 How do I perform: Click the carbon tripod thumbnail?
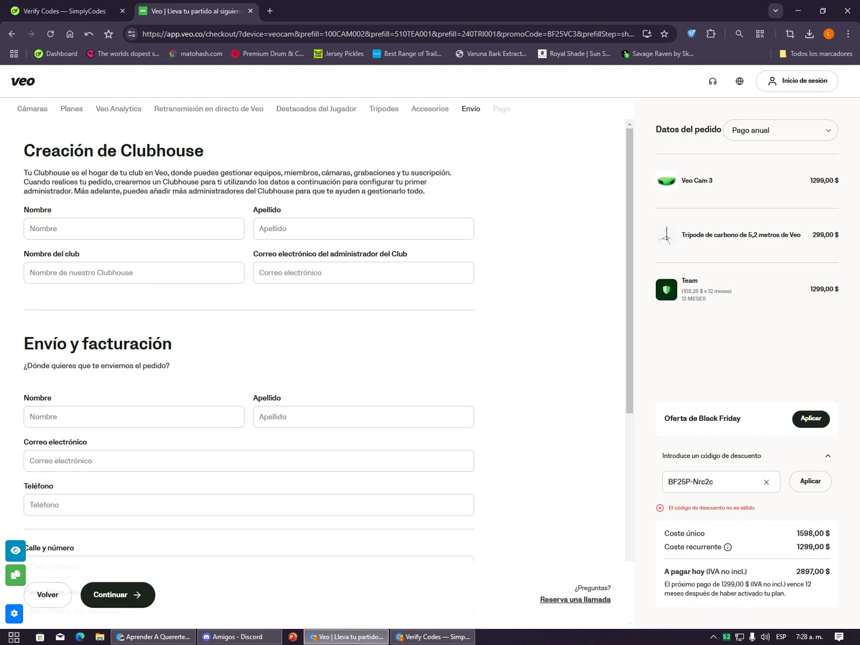coord(666,235)
